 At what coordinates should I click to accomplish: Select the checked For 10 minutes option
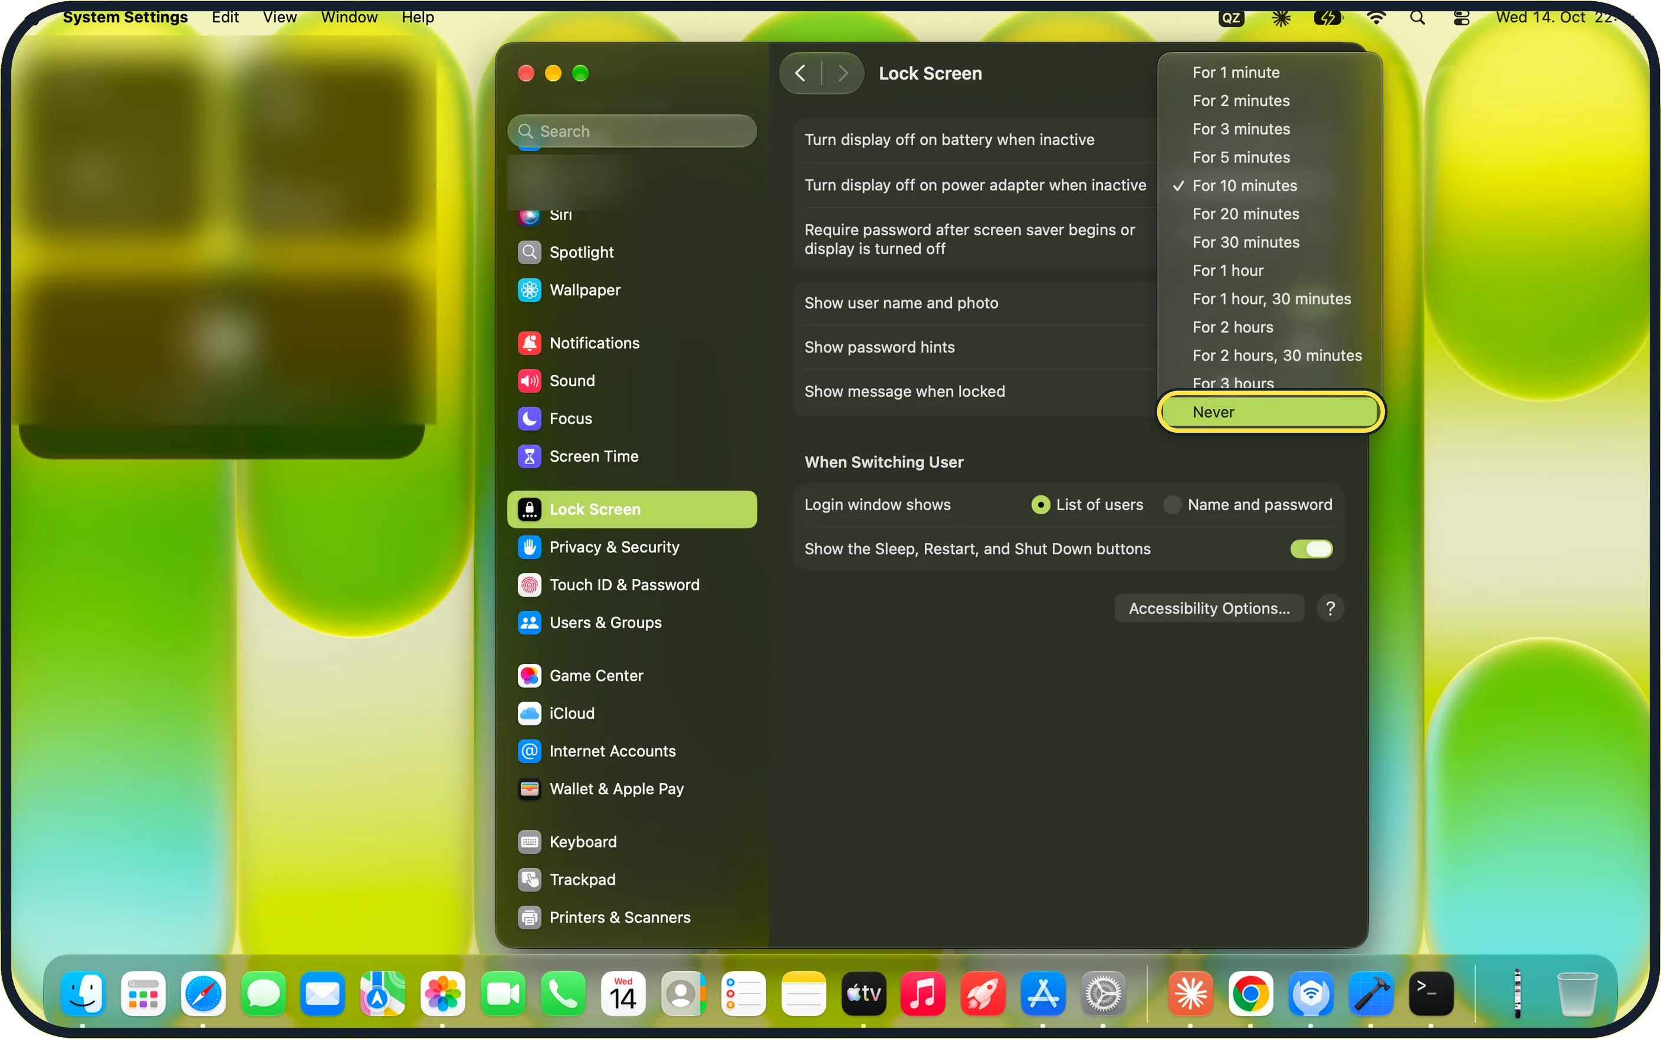click(x=1270, y=186)
